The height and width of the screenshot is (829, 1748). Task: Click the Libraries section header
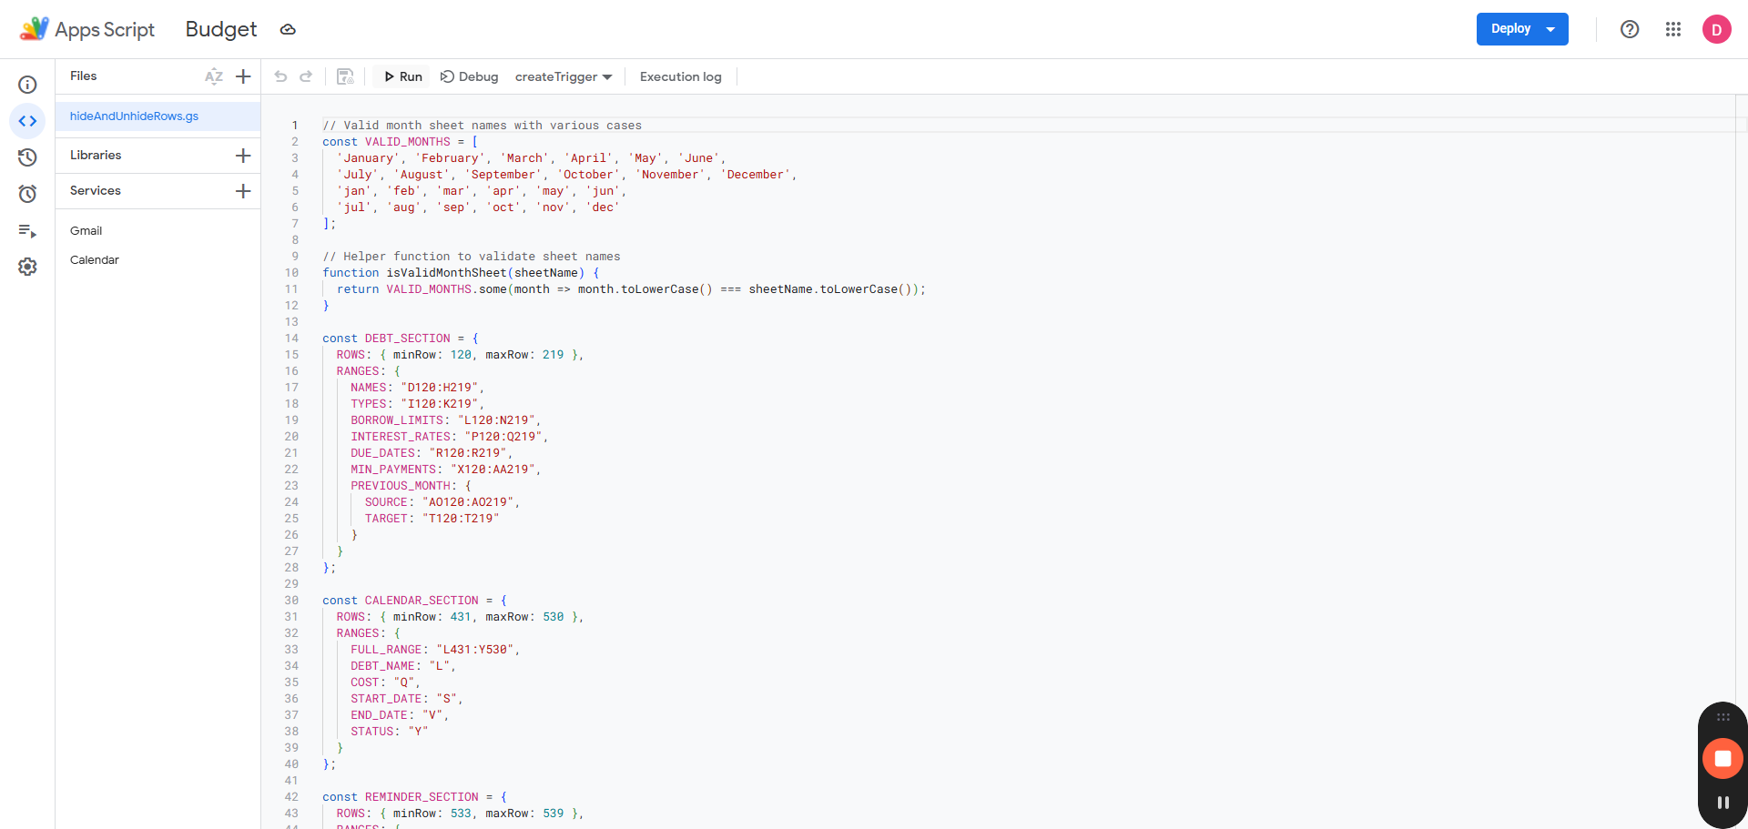pyautogui.click(x=96, y=155)
